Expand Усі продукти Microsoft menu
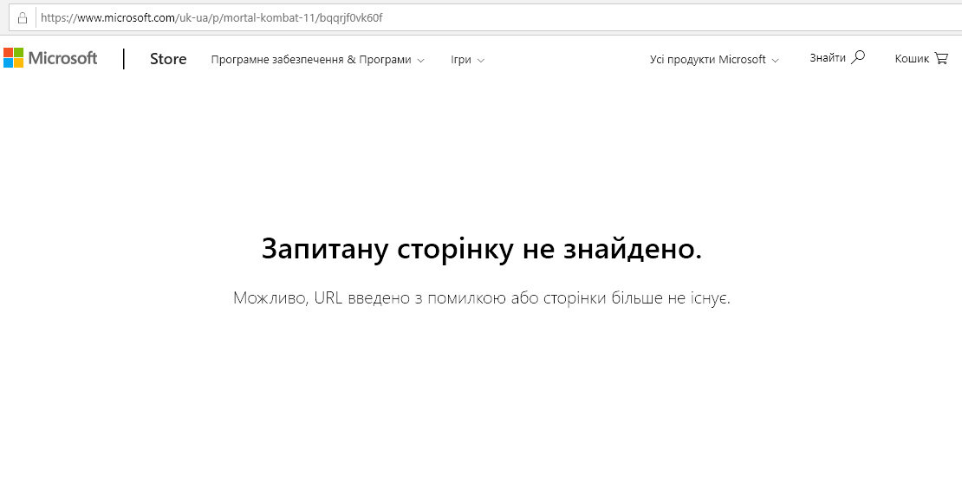 tap(714, 60)
